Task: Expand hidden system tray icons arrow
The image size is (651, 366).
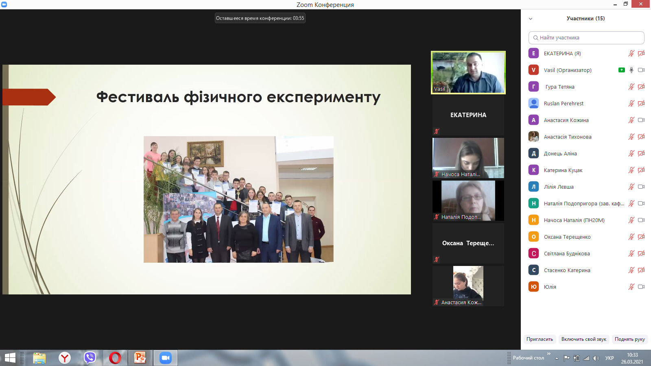Action: coord(557,358)
